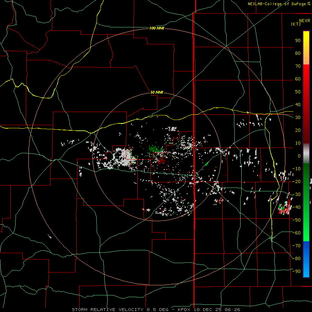Viewport: 312px width, 312px height.
Task: Click the -70 knot scale value
Action: 296,246
